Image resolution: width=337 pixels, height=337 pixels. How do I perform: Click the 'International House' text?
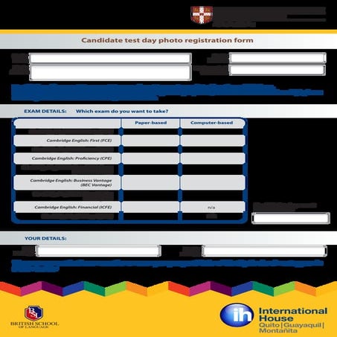pos(293,315)
